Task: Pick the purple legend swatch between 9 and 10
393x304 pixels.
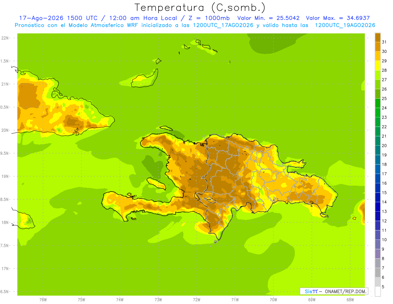Action: [378, 244]
